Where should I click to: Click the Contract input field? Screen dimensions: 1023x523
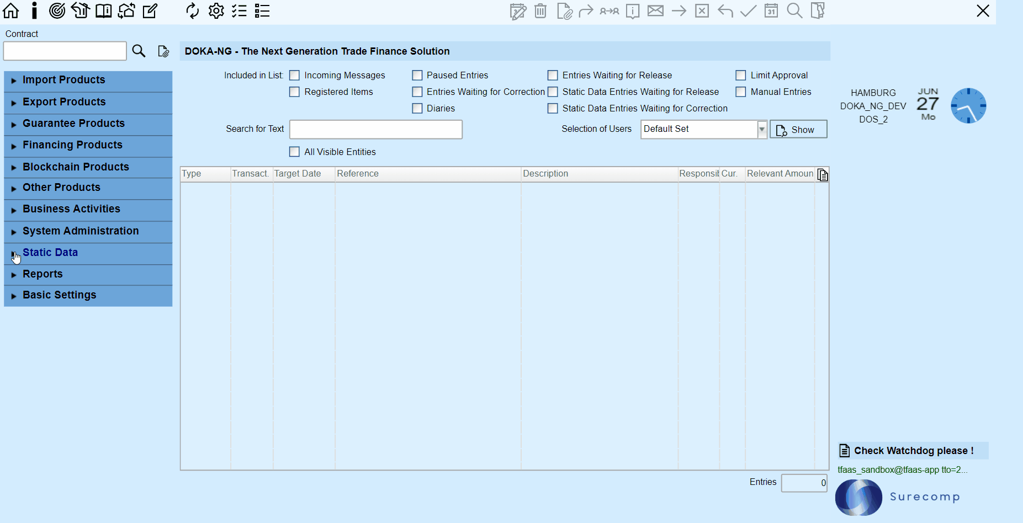[65, 51]
